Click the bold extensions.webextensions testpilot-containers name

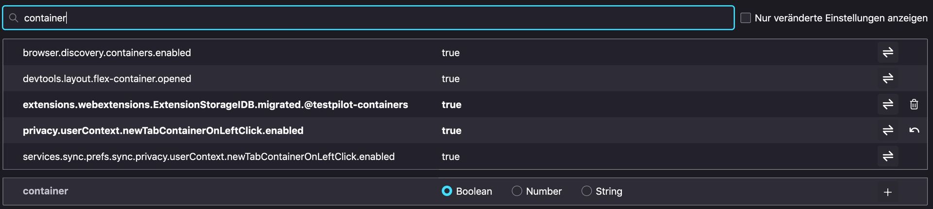tap(215, 105)
